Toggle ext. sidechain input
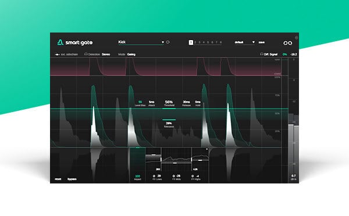 pyautogui.click(x=66, y=55)
